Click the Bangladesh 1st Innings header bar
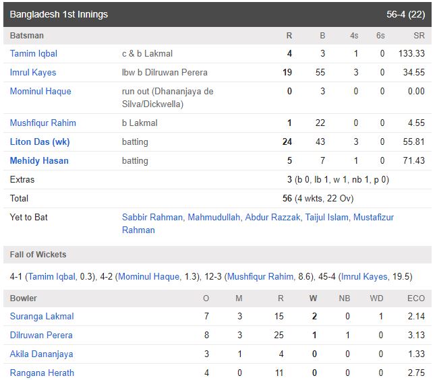The image size is (437, 380). 217,14
